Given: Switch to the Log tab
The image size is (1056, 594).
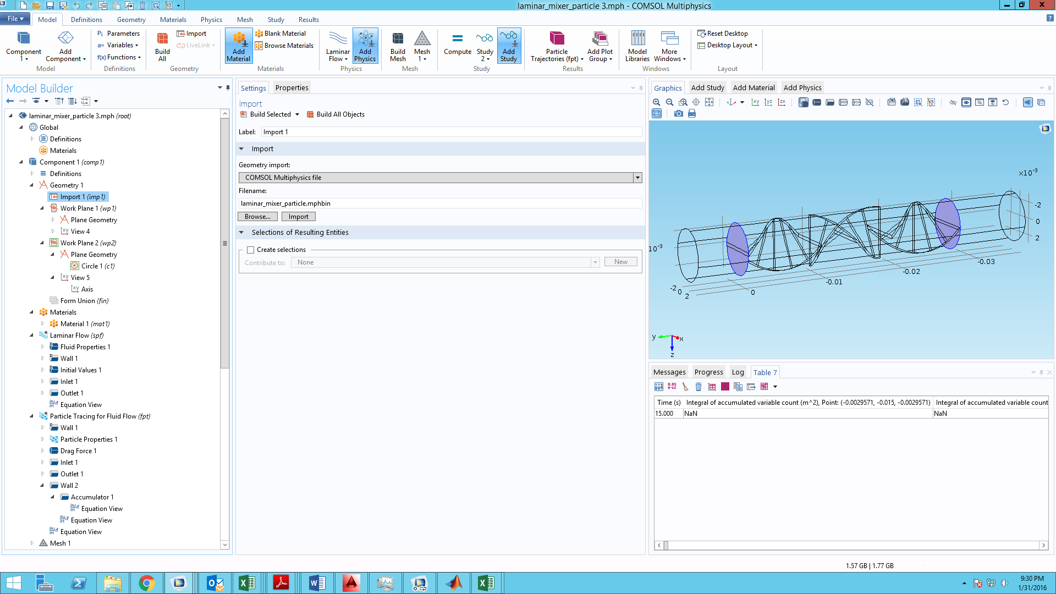Looking at the screenshot, I should (x=738, y=372).
